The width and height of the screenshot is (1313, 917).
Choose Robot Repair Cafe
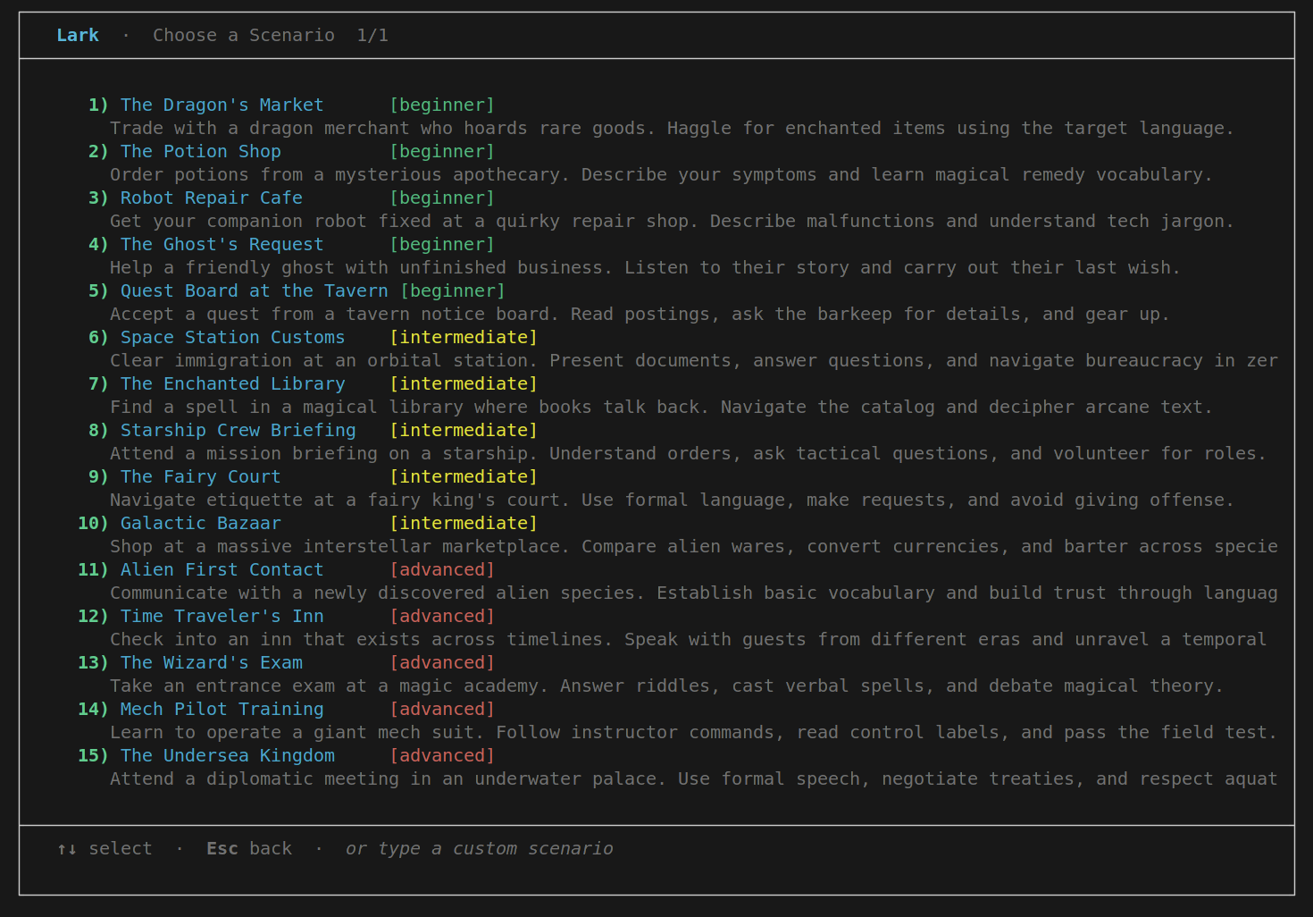tap(211, 198)
